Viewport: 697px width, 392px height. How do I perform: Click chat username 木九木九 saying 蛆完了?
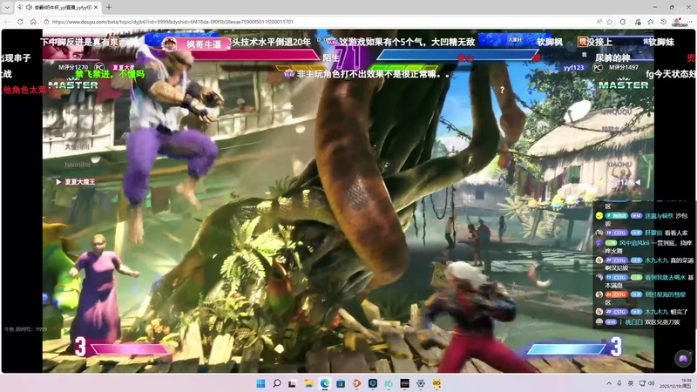coord(656,312)
